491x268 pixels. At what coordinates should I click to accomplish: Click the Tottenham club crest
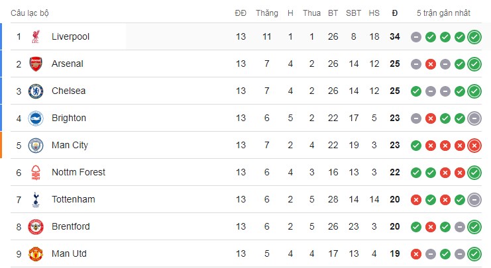click(35, 200)
